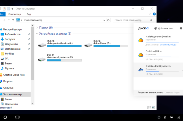183x121 pixels.
Task: Expand the Папки (6) group
Action: [x=37, y=28]
